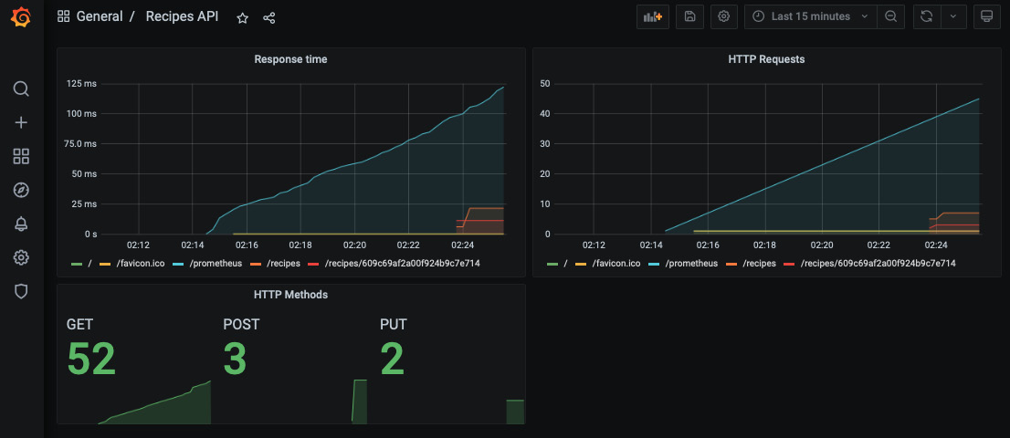Click the 02:20 tick in Response time chart

pos(354,245)
